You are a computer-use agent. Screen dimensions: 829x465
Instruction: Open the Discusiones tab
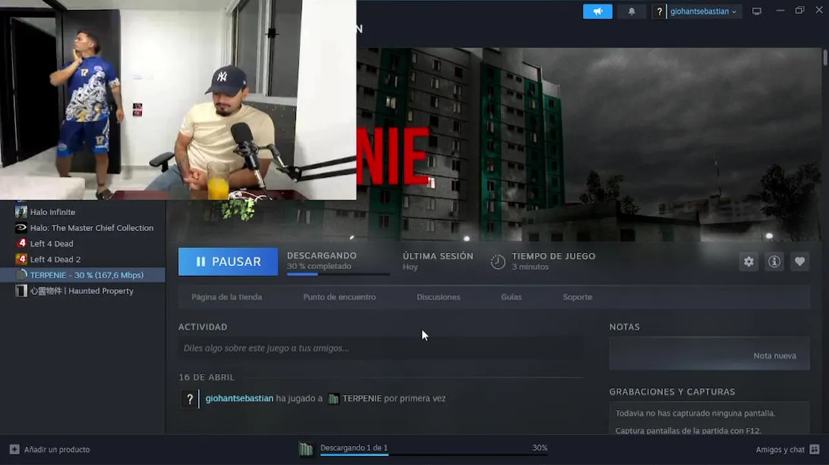pyautogui.click(x=438, y=297)
